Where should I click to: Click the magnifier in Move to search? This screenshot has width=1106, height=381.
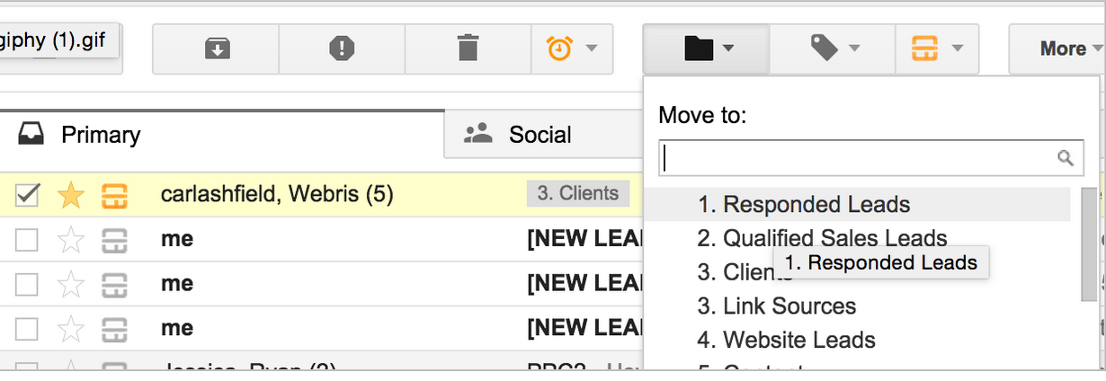[x=1066, y=159]
